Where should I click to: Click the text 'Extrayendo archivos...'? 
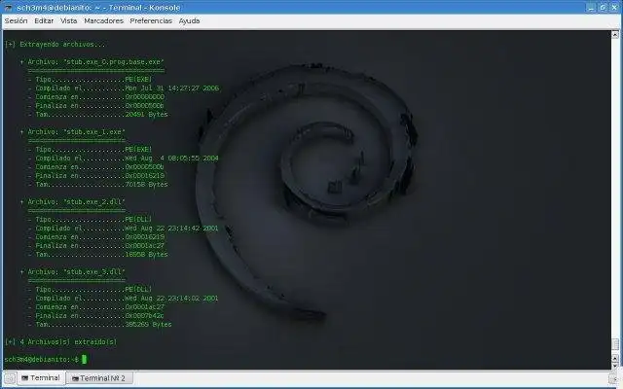coord(62,45)
